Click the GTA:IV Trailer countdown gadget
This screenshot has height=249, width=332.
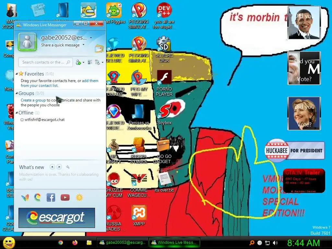[x=304, y=181]
